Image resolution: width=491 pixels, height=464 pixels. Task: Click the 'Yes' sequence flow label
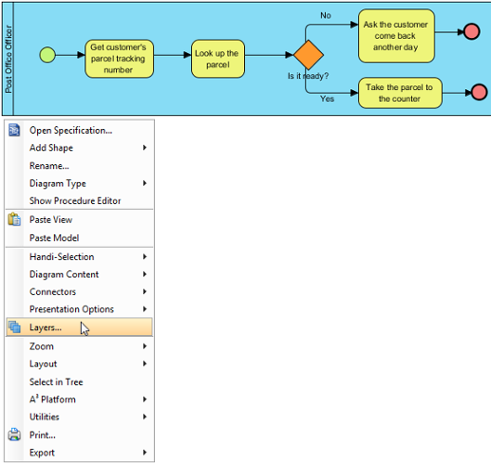tap(327, 99)
